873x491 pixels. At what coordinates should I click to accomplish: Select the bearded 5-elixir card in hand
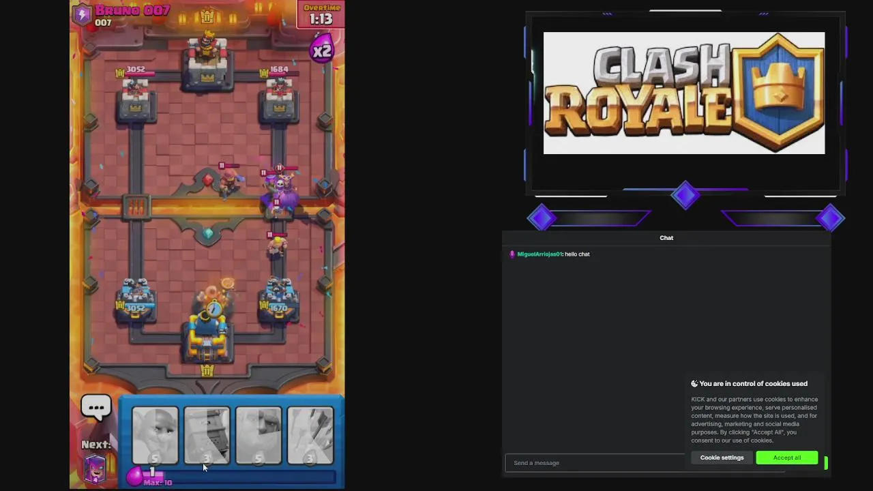pyautogui.click(x=258, y=436)
